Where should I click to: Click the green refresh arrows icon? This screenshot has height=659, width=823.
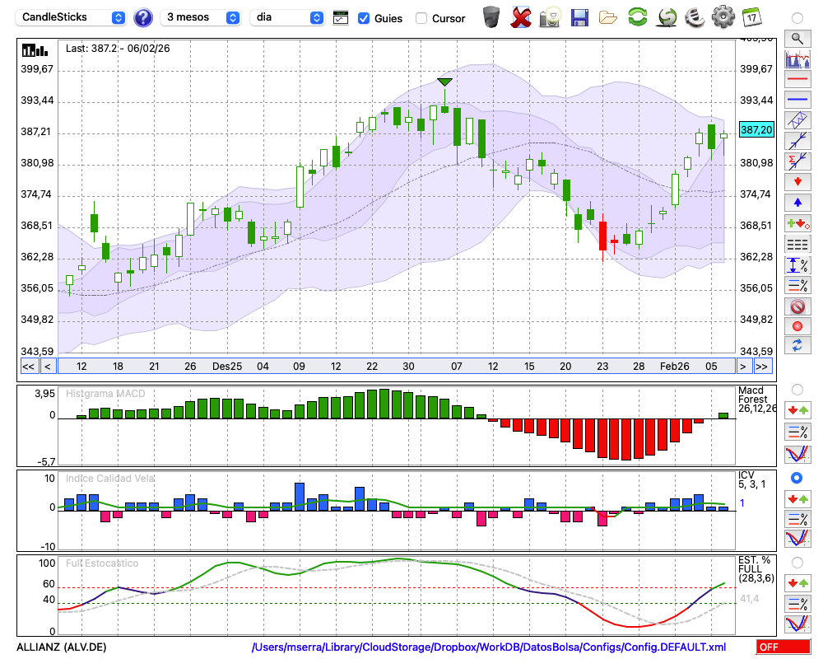637,16
